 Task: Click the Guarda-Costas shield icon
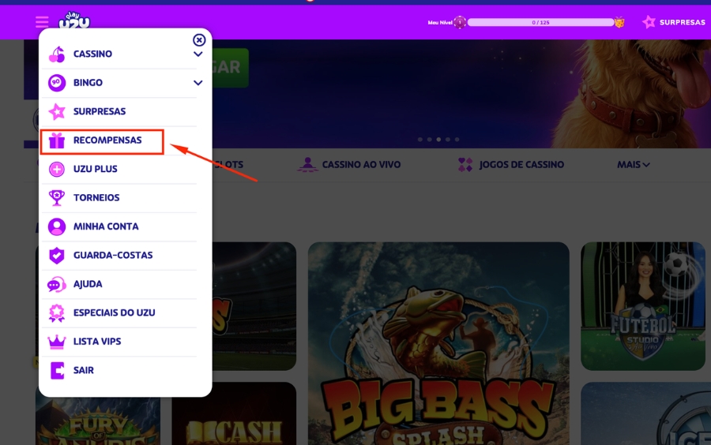coord(57,256)
